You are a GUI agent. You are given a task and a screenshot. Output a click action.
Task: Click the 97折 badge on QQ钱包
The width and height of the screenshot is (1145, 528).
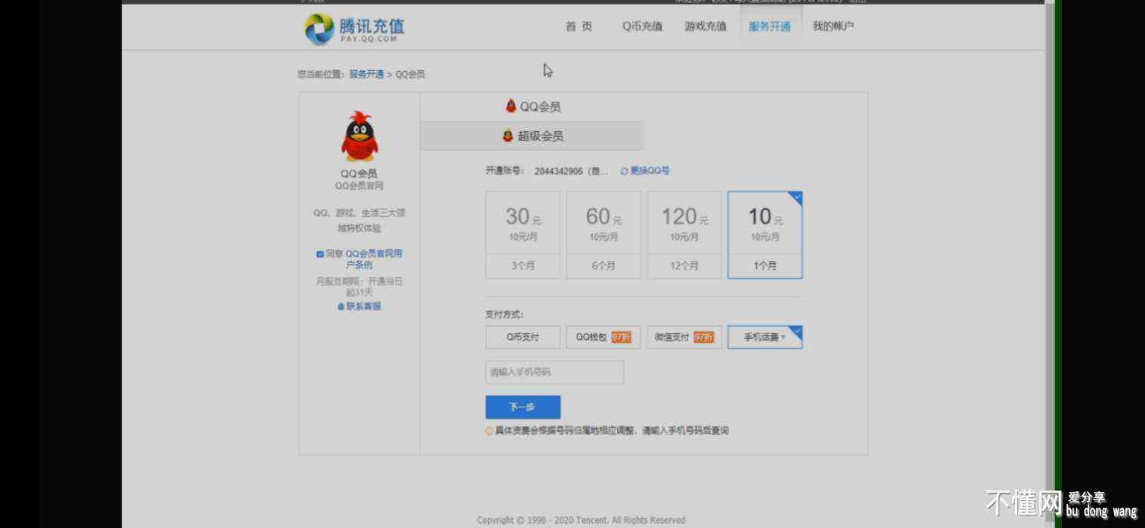pos(621,337)
